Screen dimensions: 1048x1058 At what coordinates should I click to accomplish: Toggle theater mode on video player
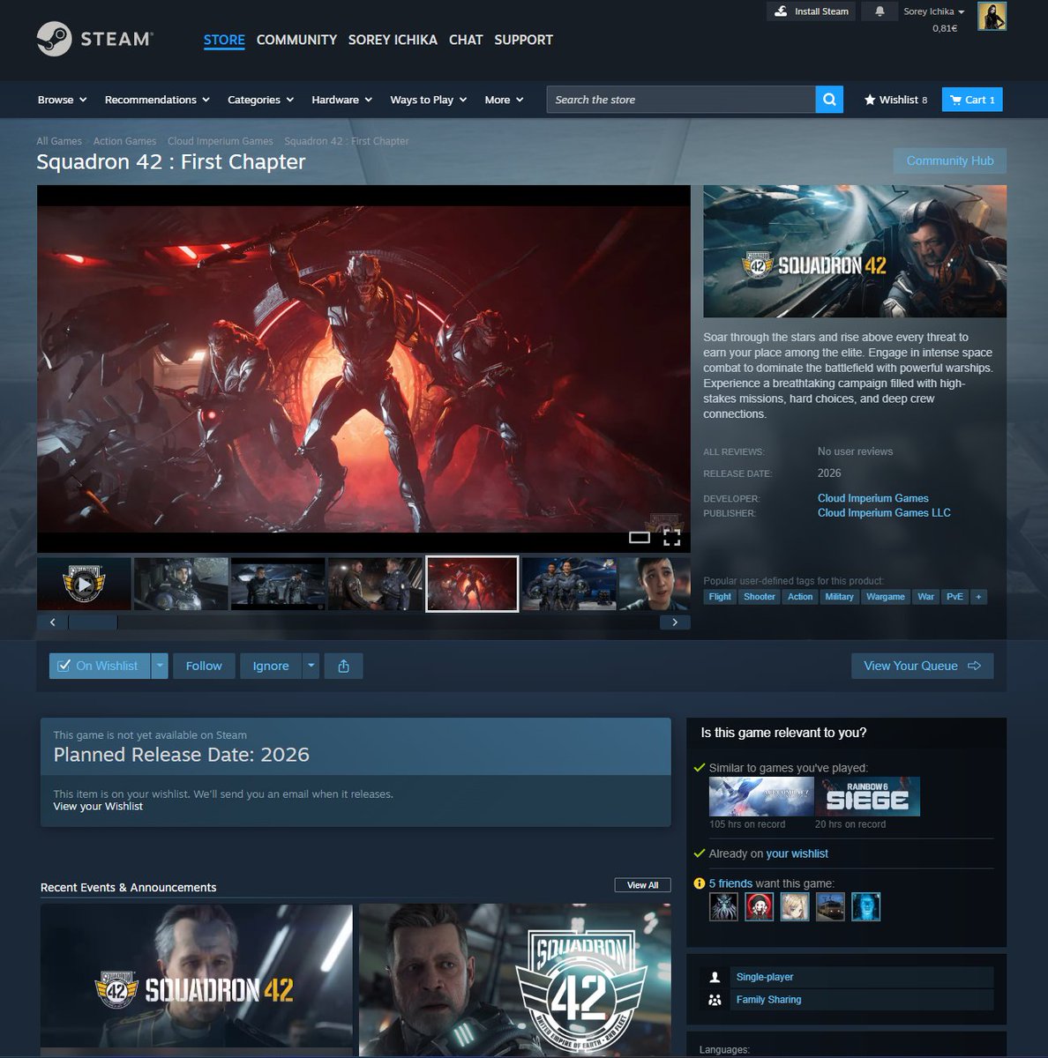(640, 537)
